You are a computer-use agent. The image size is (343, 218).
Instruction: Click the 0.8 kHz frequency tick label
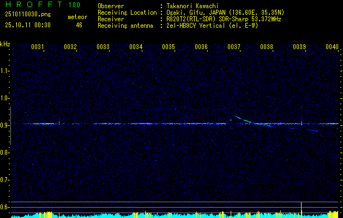pyautogui.click(x=4, y=153)
